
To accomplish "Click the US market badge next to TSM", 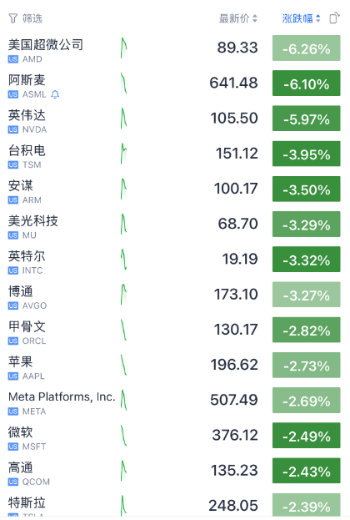I will [12, 164].
